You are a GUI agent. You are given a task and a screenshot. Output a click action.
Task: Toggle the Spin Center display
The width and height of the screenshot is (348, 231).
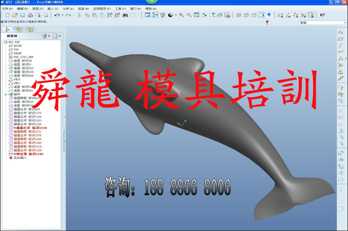coord(155,15)
